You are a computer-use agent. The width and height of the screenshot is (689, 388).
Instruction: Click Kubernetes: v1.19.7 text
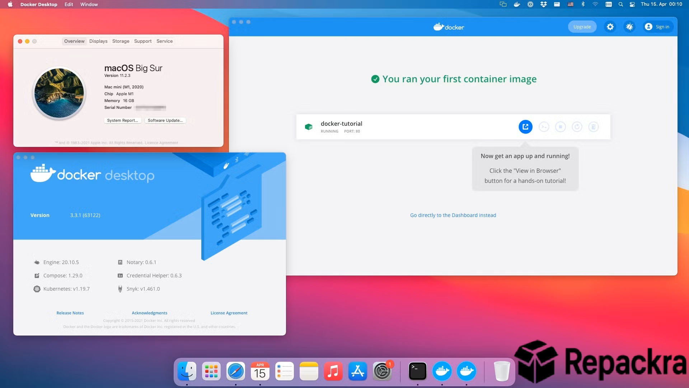[66, 289]
